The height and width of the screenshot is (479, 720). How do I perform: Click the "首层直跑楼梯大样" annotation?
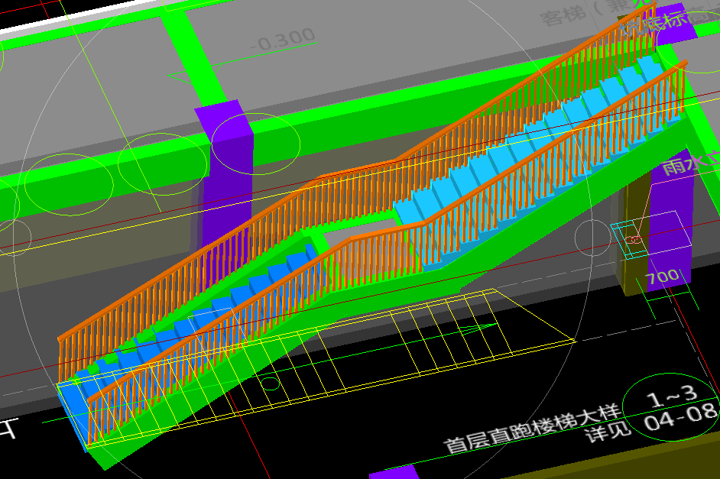coord(533,429)
